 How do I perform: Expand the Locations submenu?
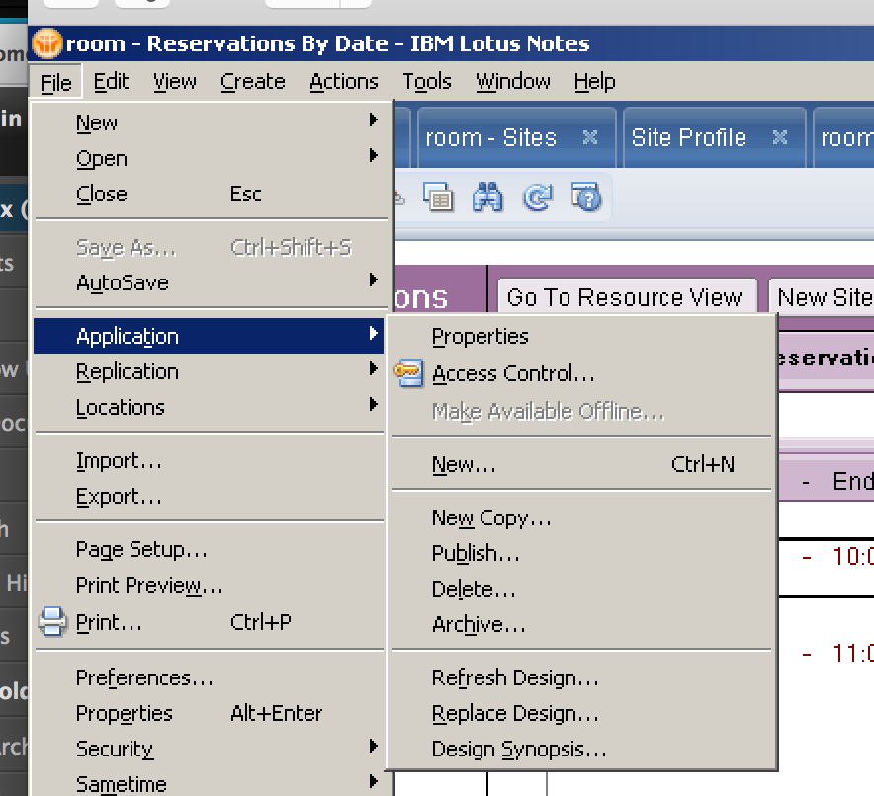209,407
